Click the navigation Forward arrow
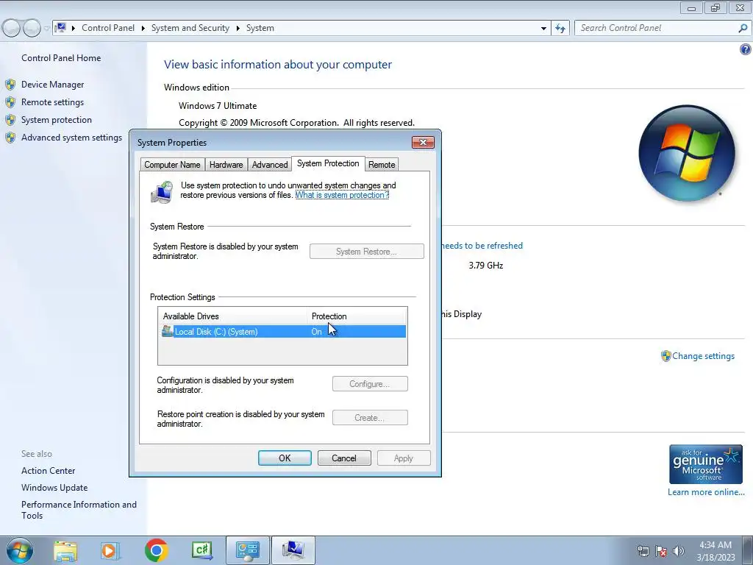The height and width of the screenshot is (565, 753). point(32,28)
